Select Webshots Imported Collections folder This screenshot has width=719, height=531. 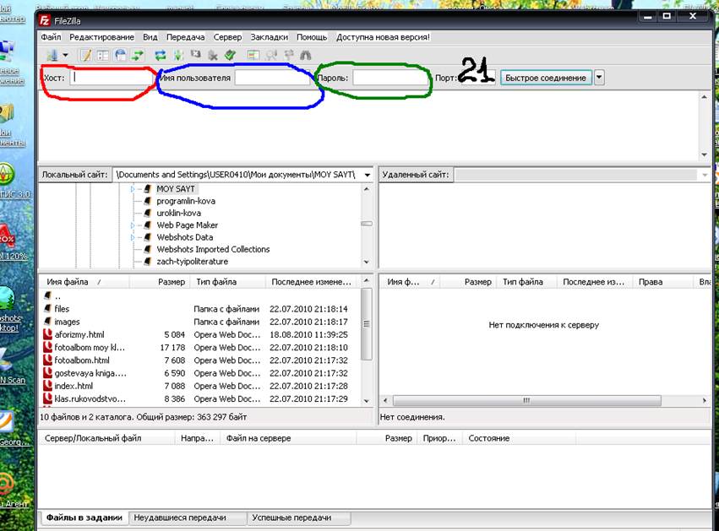[213, 249]
